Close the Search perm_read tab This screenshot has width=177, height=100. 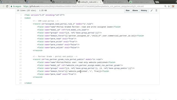point(75,2)
